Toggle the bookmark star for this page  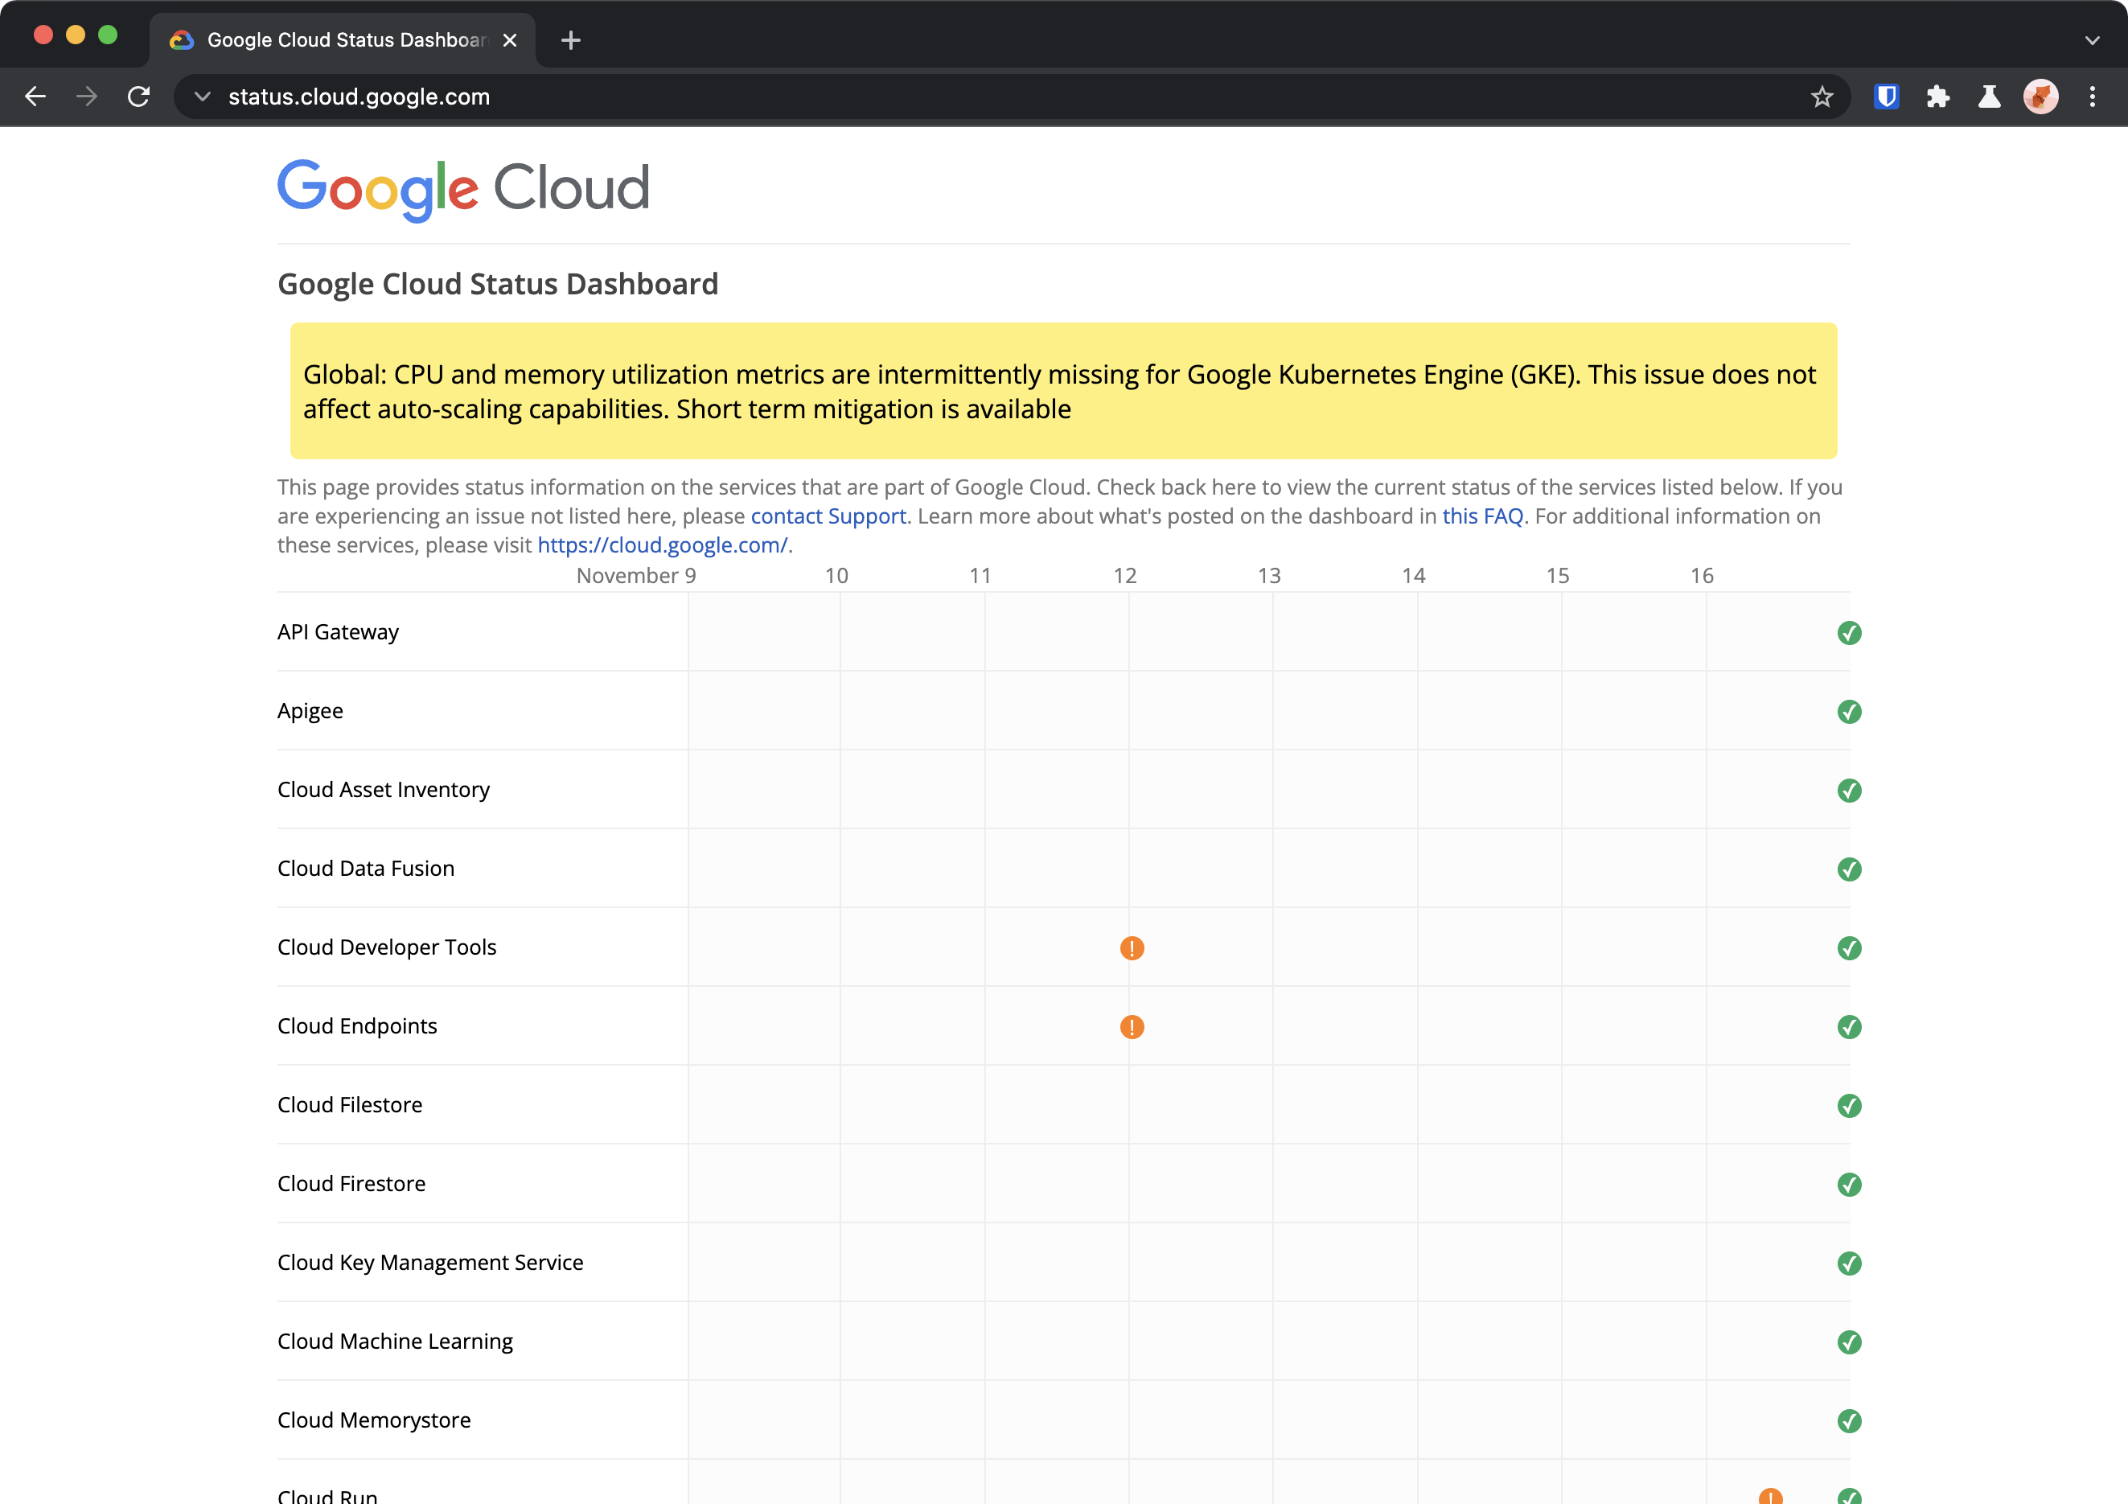tap(1822, 97)
